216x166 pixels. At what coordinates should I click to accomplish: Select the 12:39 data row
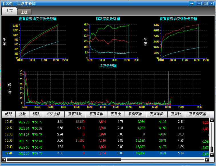[x=106, y=141]
